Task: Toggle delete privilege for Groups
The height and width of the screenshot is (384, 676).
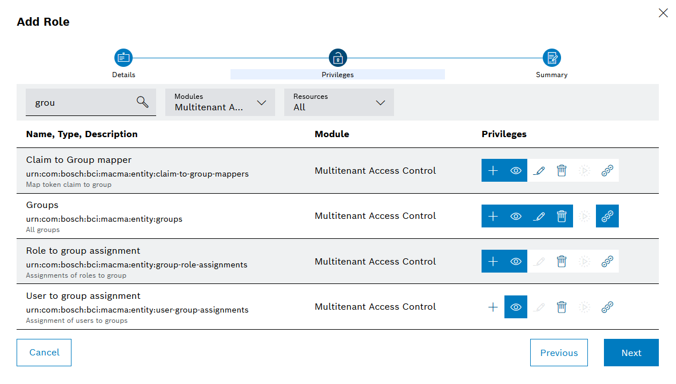Action: 562,216
